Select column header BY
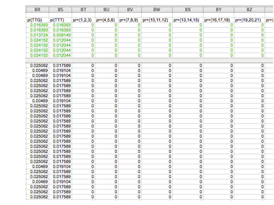Screen dimensions: 274x205 pyautogui.click(x=218, y=10)
